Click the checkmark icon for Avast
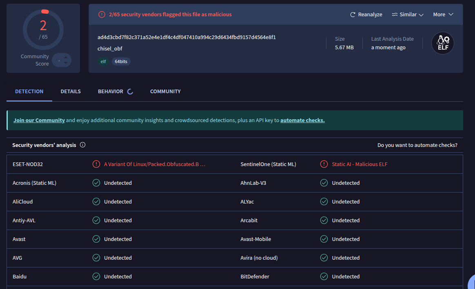 96,239
